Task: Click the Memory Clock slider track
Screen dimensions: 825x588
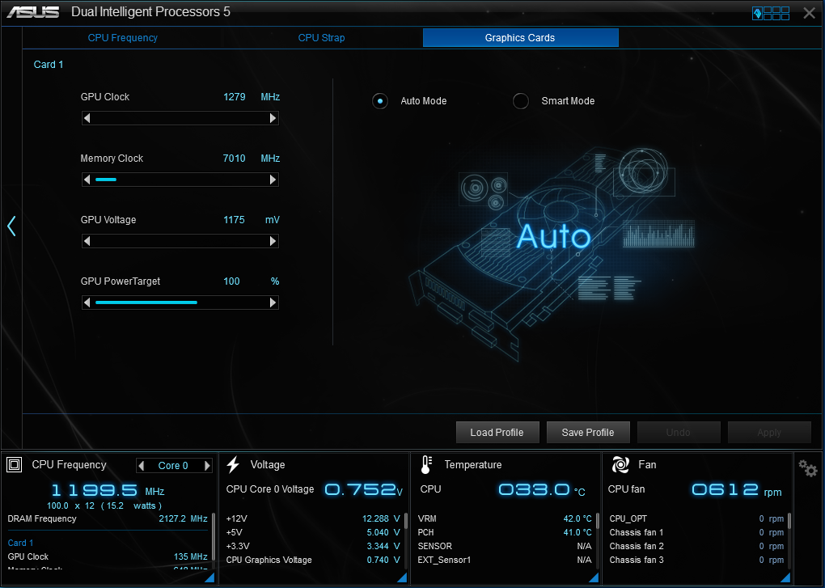Action: (x=180, y=180)
